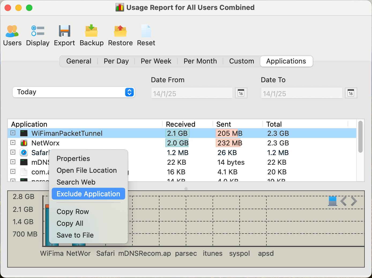372x278 pixels.
Task: Click the syspol chart axis label
Action: point(240,253)
